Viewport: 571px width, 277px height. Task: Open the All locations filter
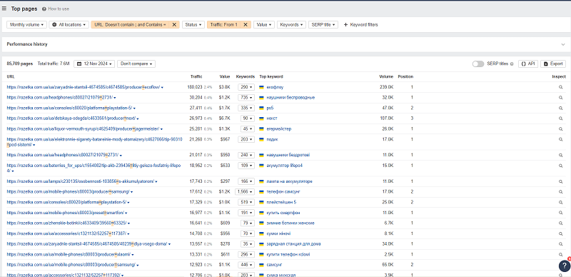pyautogui.click(x=69, y=25)
